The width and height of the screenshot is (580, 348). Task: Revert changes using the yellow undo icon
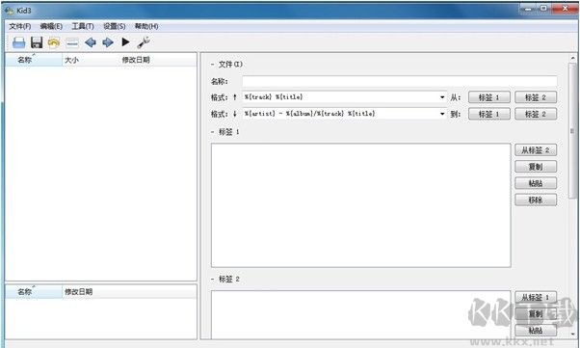click(x=54, y=42)
